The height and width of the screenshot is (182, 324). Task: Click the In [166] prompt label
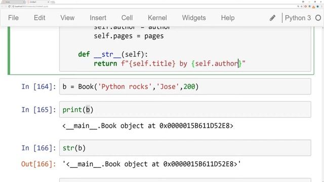[x=38, y=148]
